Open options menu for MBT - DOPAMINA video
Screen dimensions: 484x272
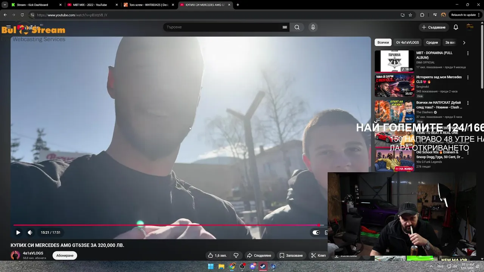click(x=468, y=53)
